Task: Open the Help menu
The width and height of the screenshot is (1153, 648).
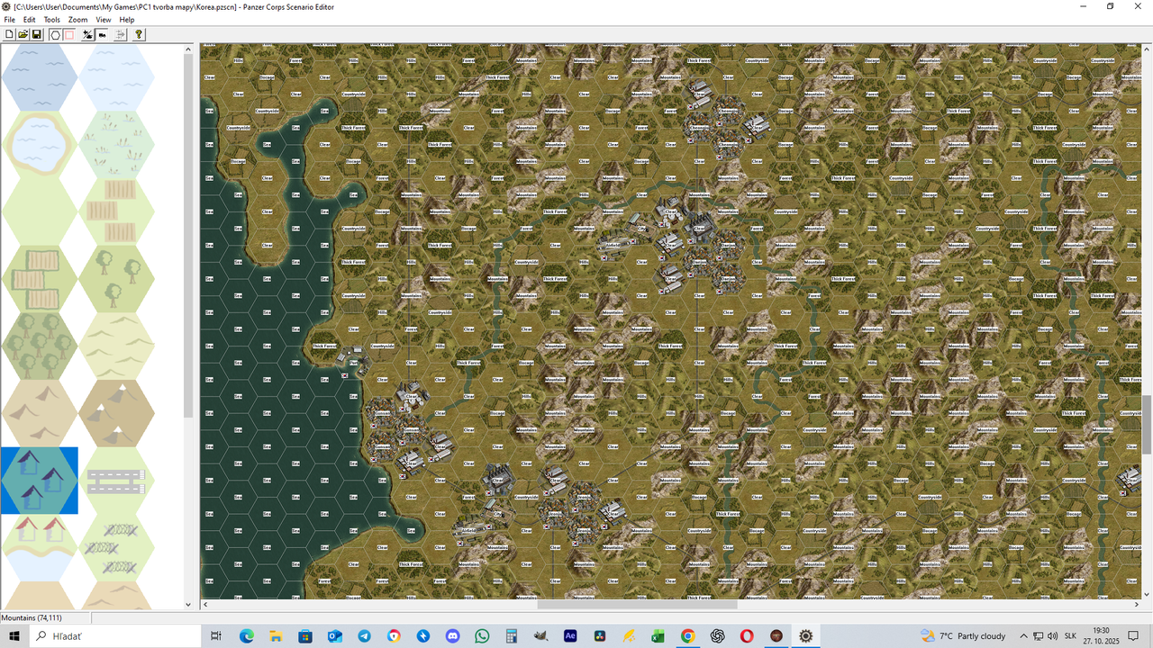Action: [x=127, y=20]
